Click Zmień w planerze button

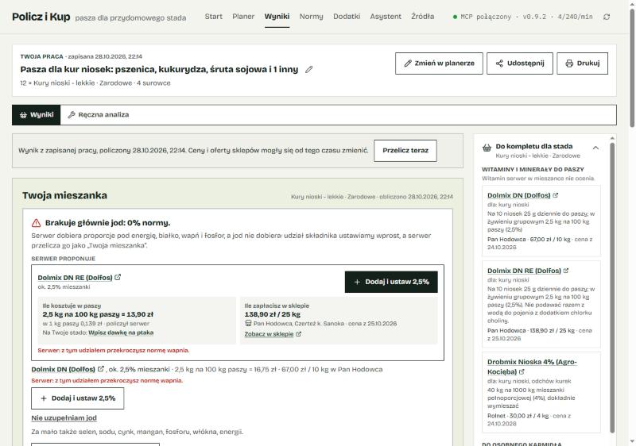coord(439,63)
